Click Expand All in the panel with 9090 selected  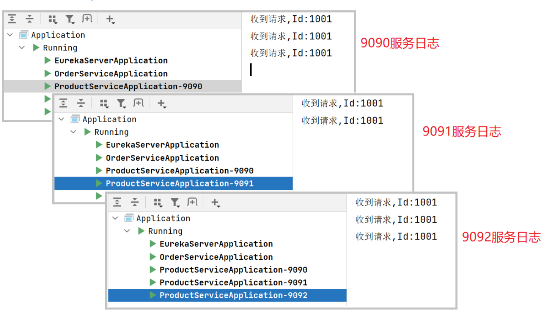(12, 19)
